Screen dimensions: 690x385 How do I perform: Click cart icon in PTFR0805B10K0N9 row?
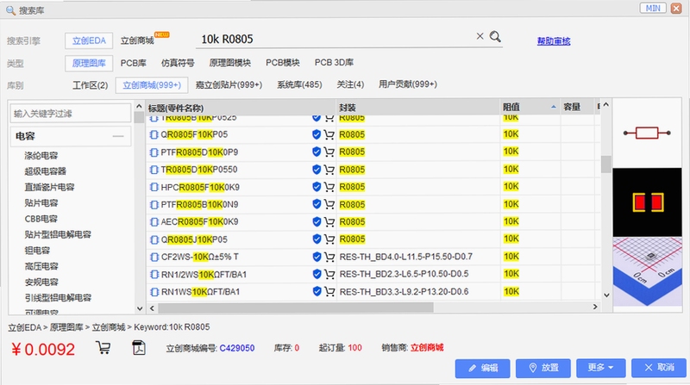(329, 204)
